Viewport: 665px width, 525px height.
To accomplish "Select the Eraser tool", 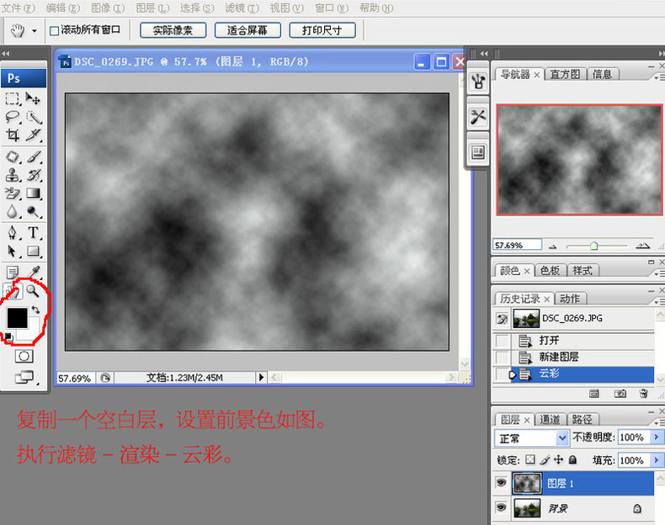I will coord(13,194).
